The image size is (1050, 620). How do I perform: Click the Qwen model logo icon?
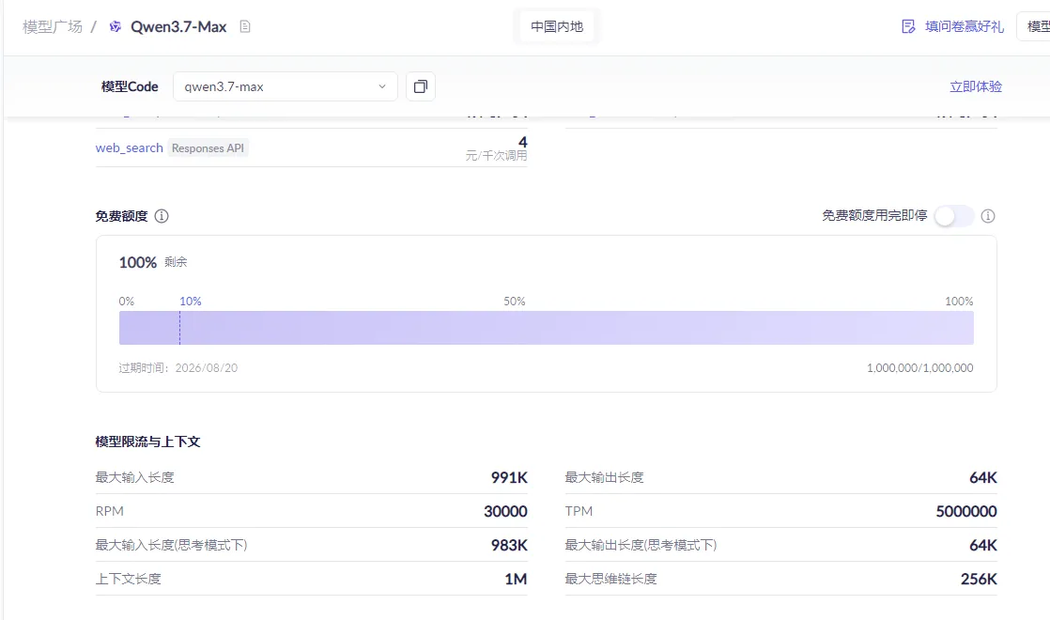(x=116, y=27)
